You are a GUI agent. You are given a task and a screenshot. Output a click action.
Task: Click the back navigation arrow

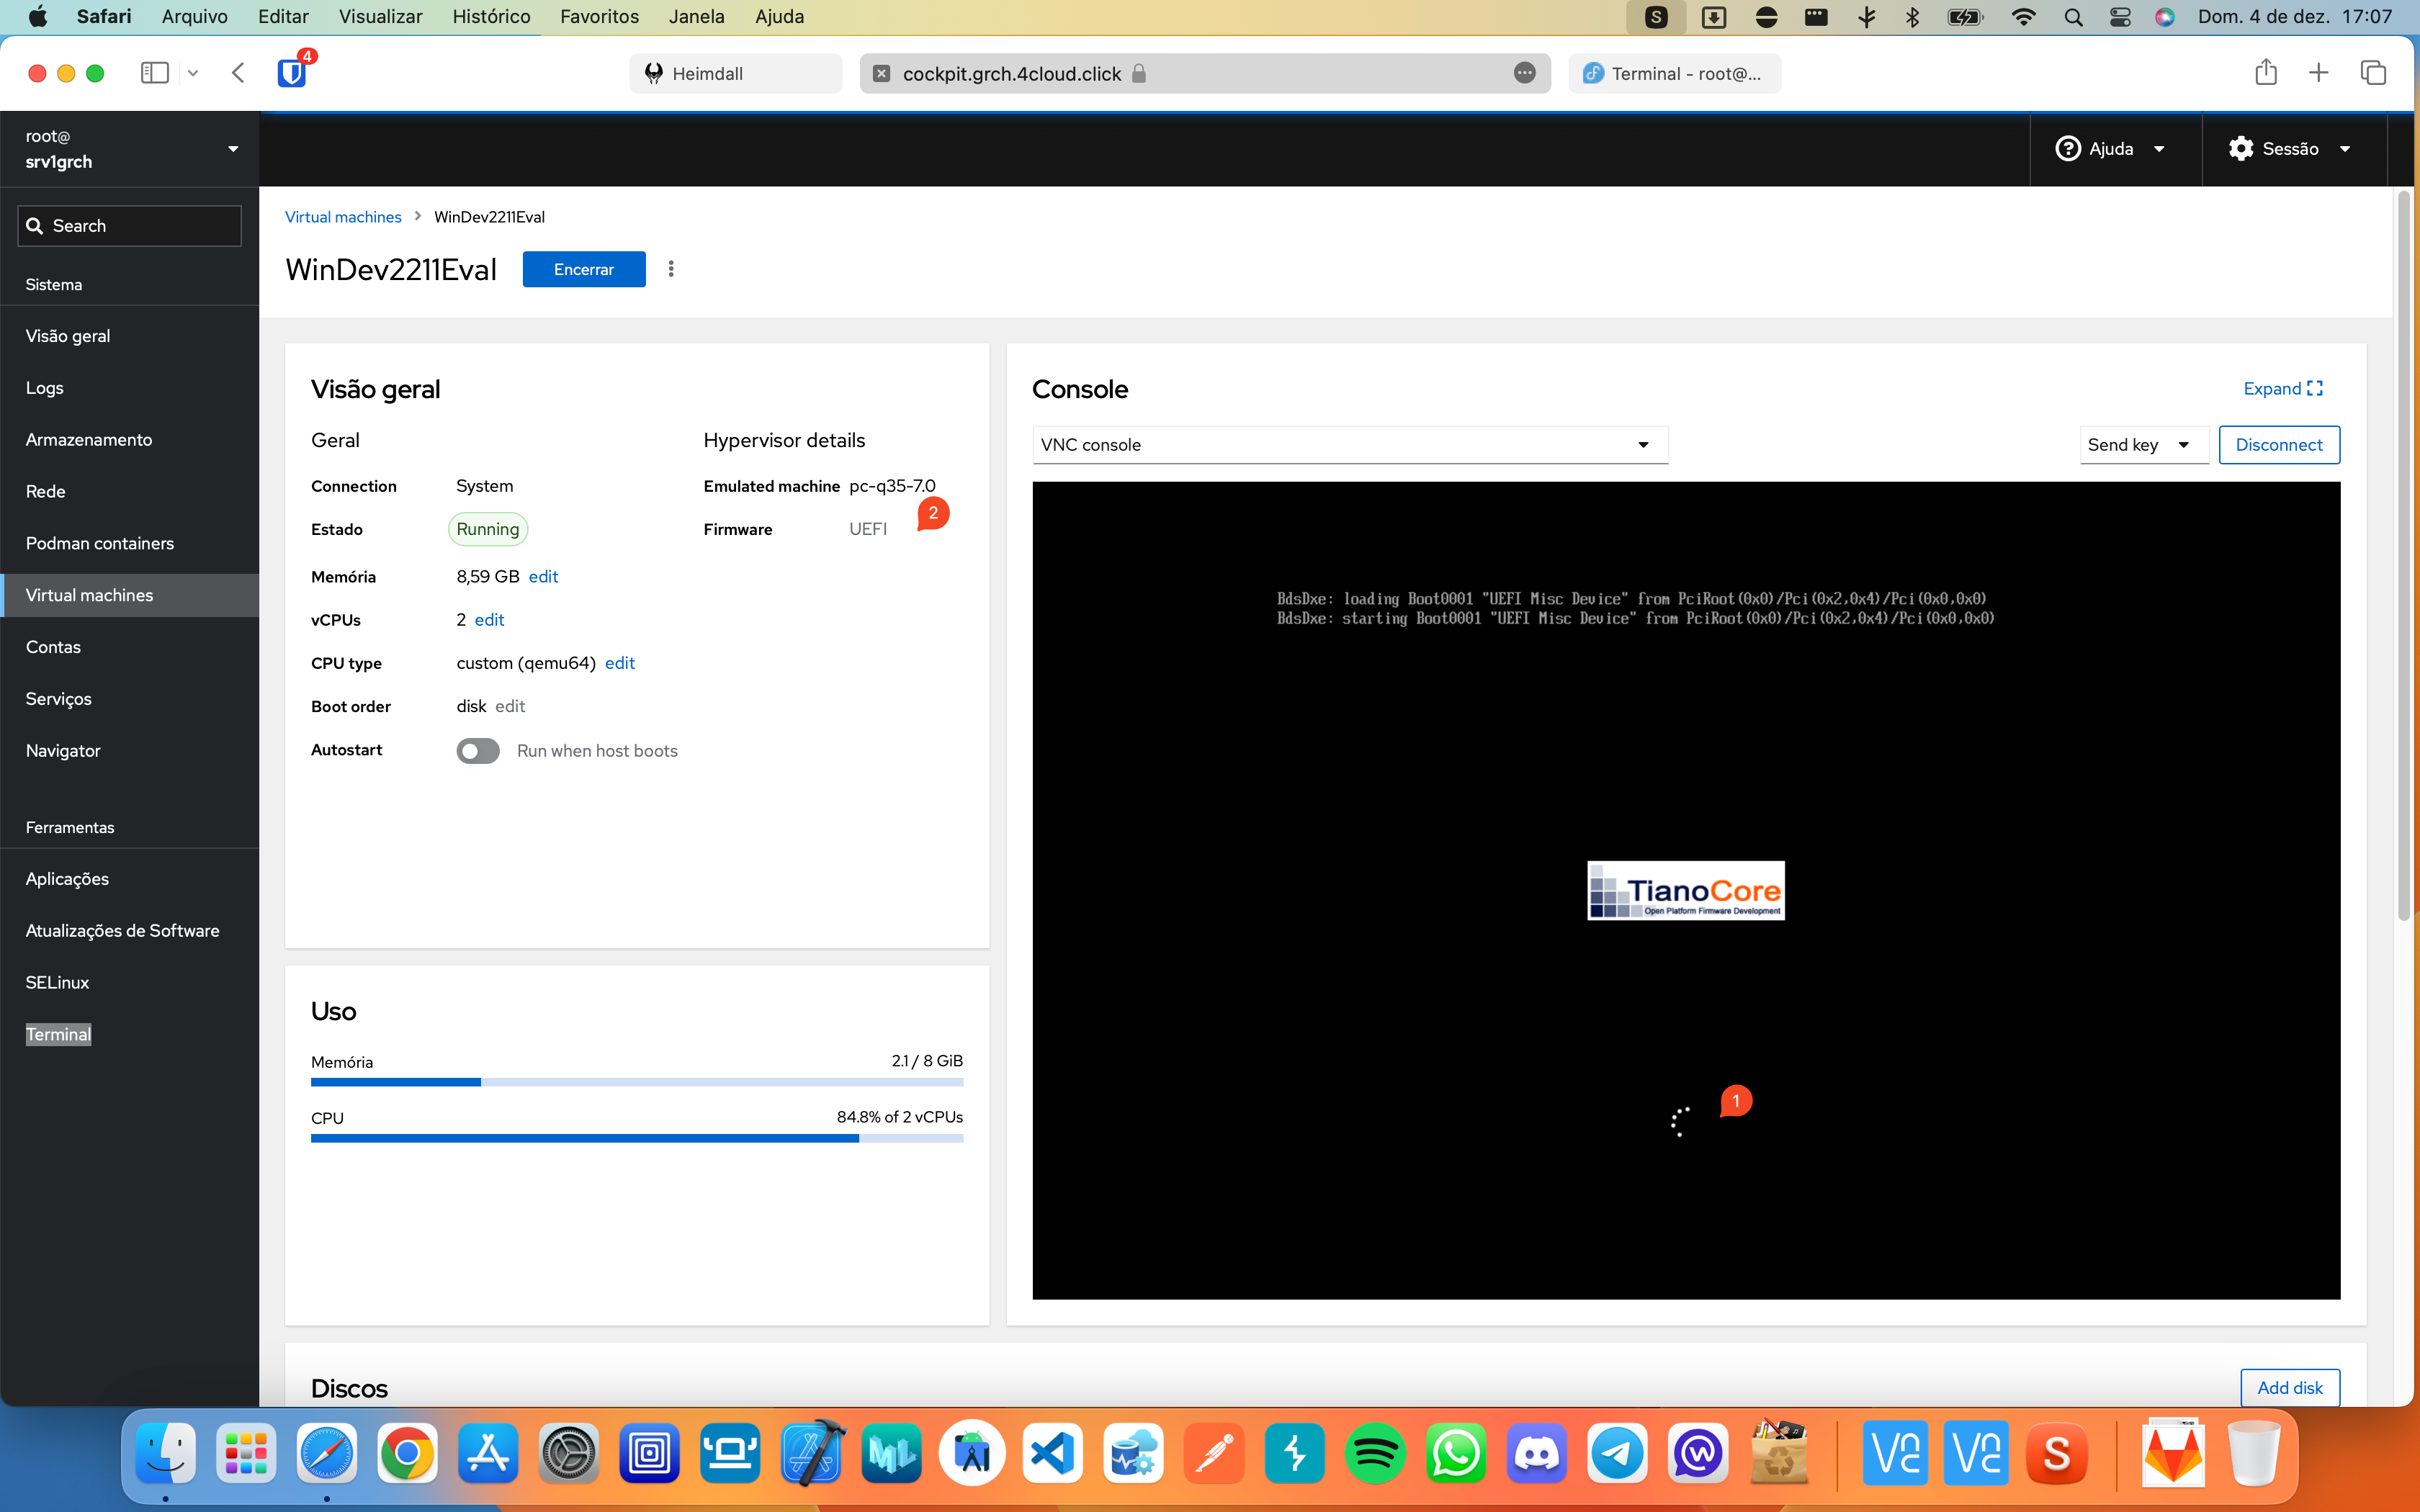point(238,73)
